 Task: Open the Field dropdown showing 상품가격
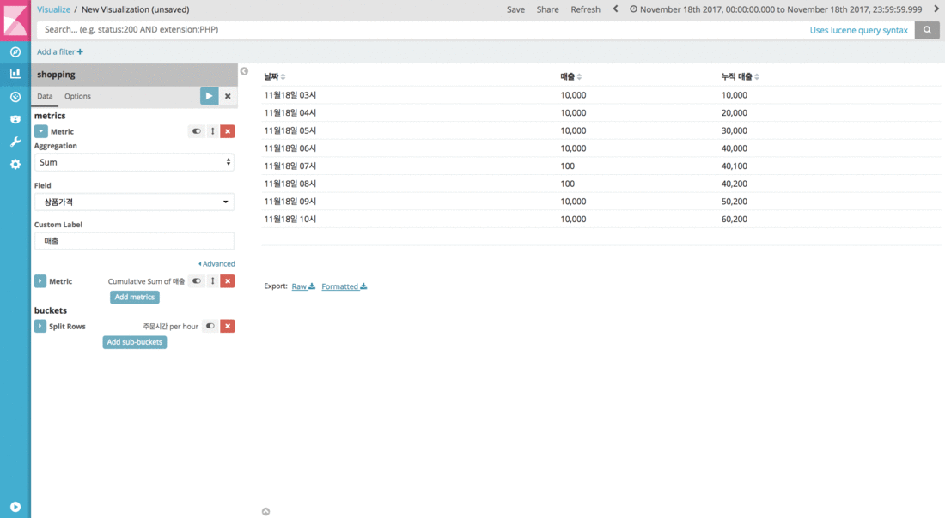[x=134, y=202]
